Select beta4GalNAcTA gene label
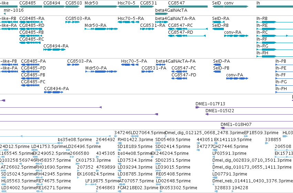The width and height of the screenshot is (293, 193). [x=171, y=10]
